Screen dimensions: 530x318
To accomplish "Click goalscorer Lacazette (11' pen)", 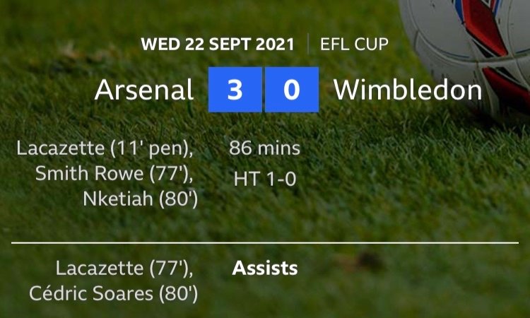I will [106, 149].
